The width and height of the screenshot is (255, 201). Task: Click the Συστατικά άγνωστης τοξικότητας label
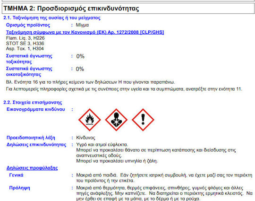coord(29,59)
